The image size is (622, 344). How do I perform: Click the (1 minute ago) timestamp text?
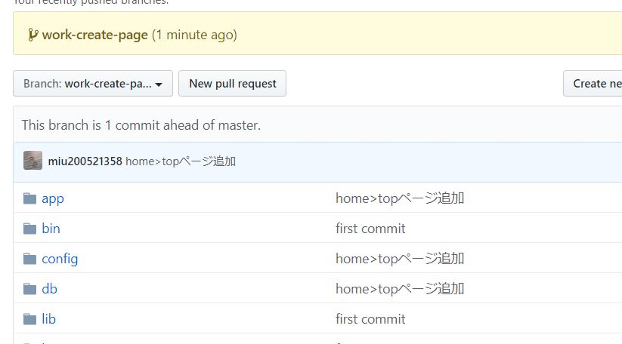tap(194, 35)
